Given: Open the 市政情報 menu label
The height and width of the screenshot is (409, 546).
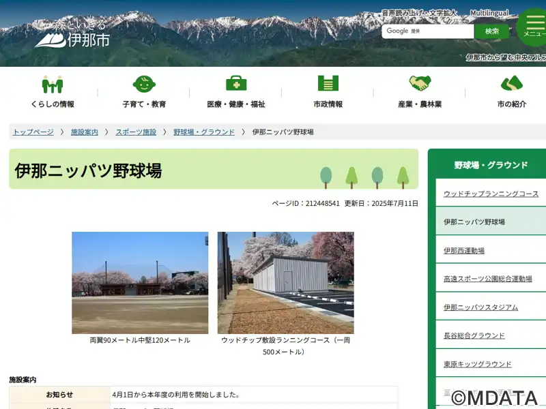Looking at the screenshot, I should pyautogui.click(x=328, y=104).
